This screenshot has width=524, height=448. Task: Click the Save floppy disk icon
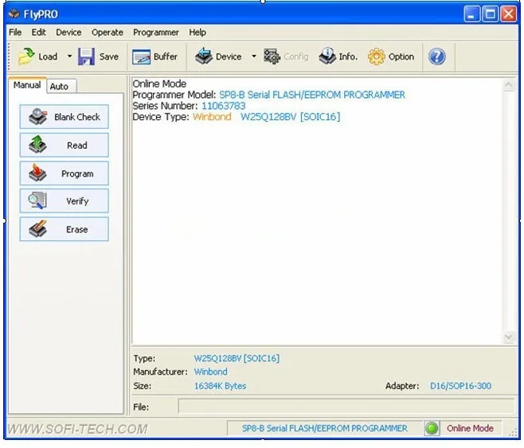(86, 56)
